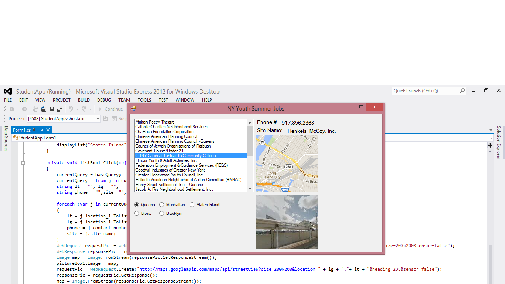Select the Staten Island radio button
Viewport: 505px width, 284px height.
point(192,205)
